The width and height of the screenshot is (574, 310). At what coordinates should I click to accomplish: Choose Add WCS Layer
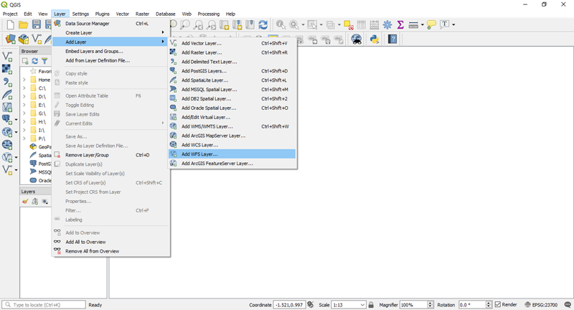point(232,145)
